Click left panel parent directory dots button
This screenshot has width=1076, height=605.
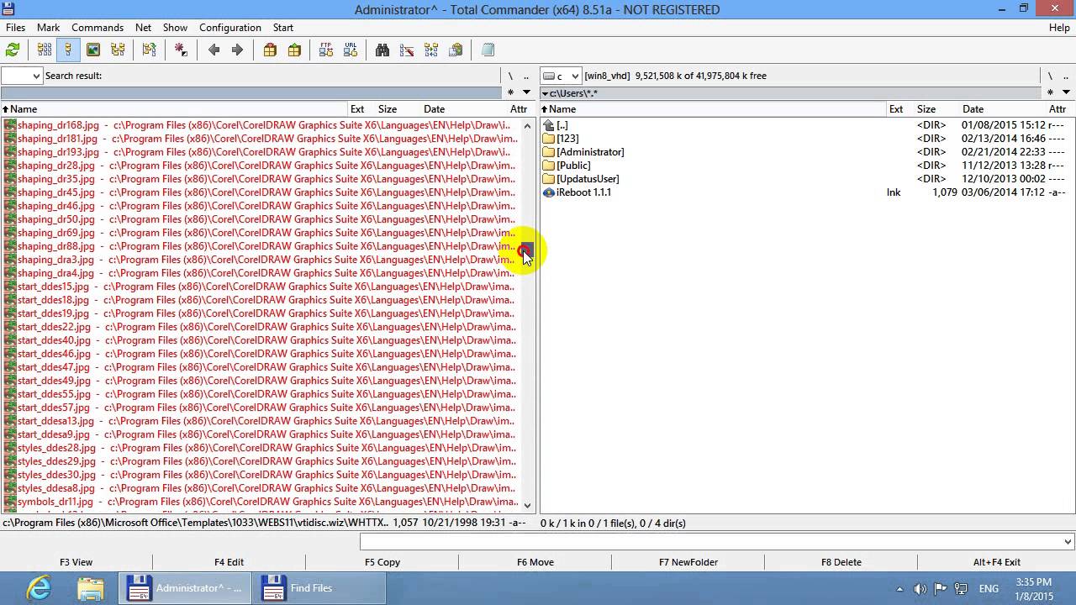tap(526, 76)
